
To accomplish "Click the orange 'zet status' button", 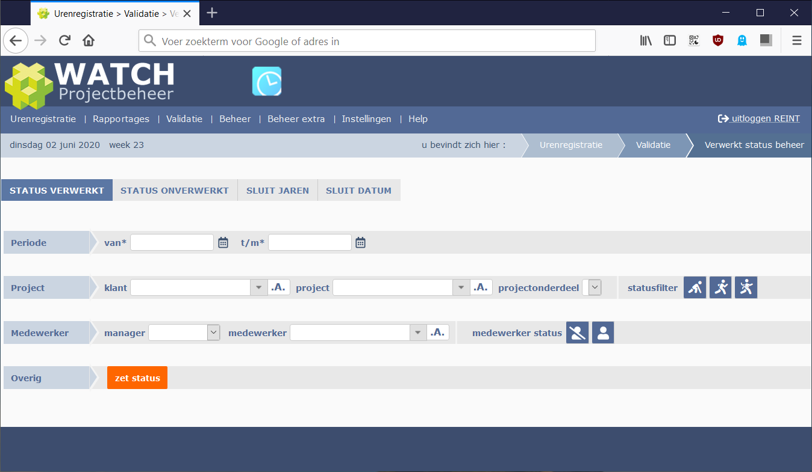I will [137, 378].
